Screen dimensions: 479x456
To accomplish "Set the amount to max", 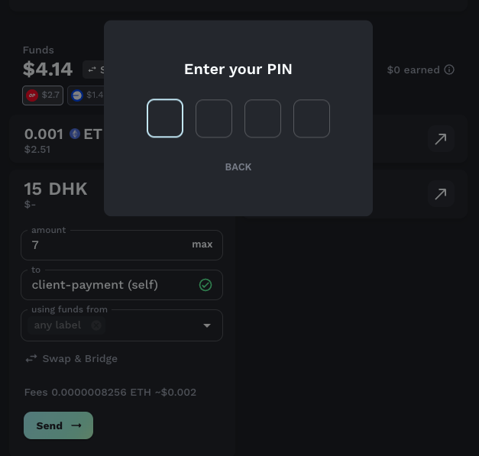I will pos(202,244).
